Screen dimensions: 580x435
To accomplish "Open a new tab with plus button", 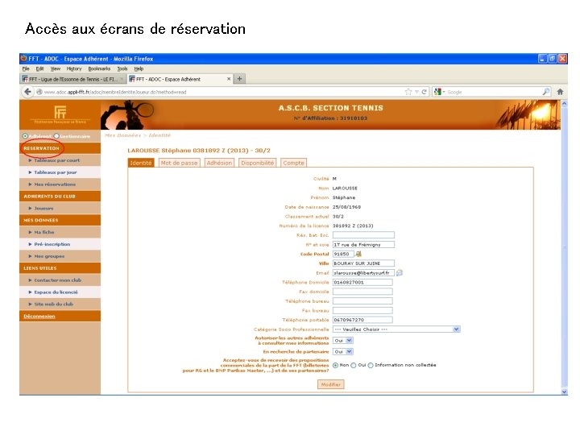I will [x=240, y=79].
